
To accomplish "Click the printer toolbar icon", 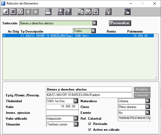I will pos(48,12).
